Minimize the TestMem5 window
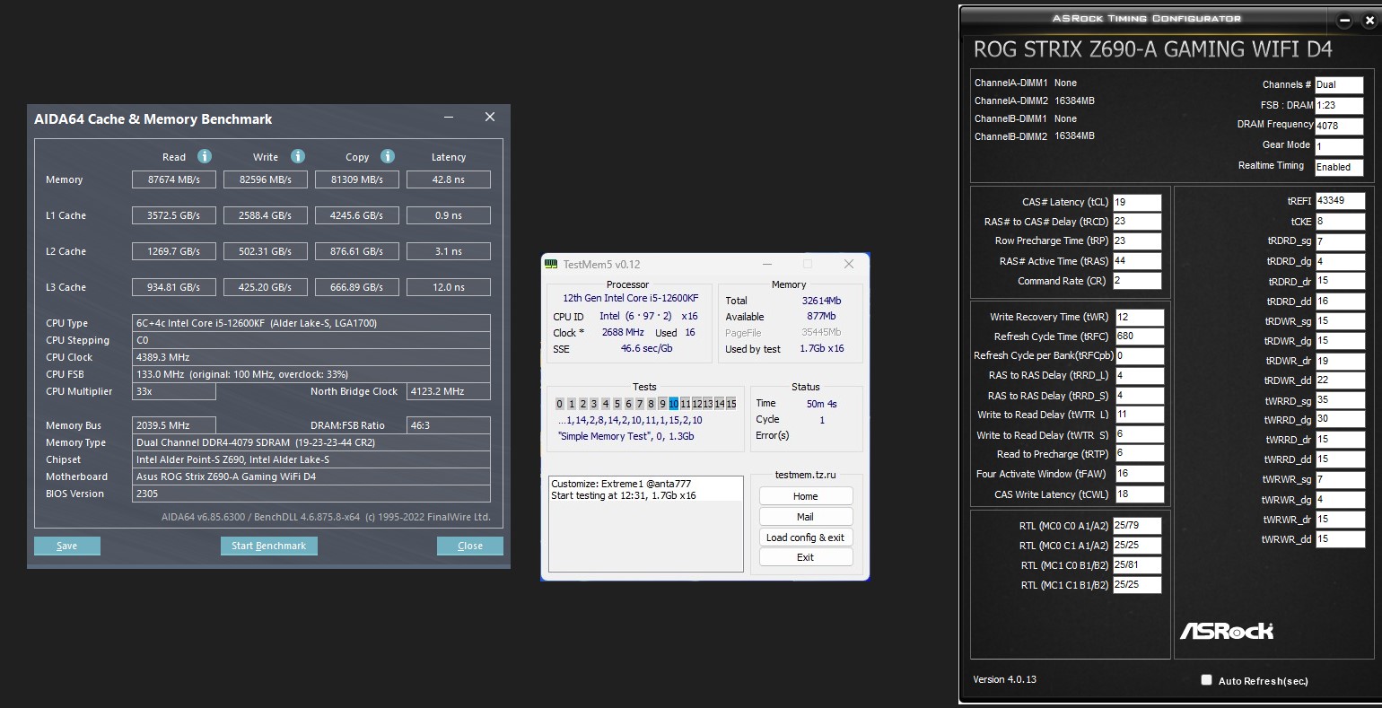 (767, 264)
